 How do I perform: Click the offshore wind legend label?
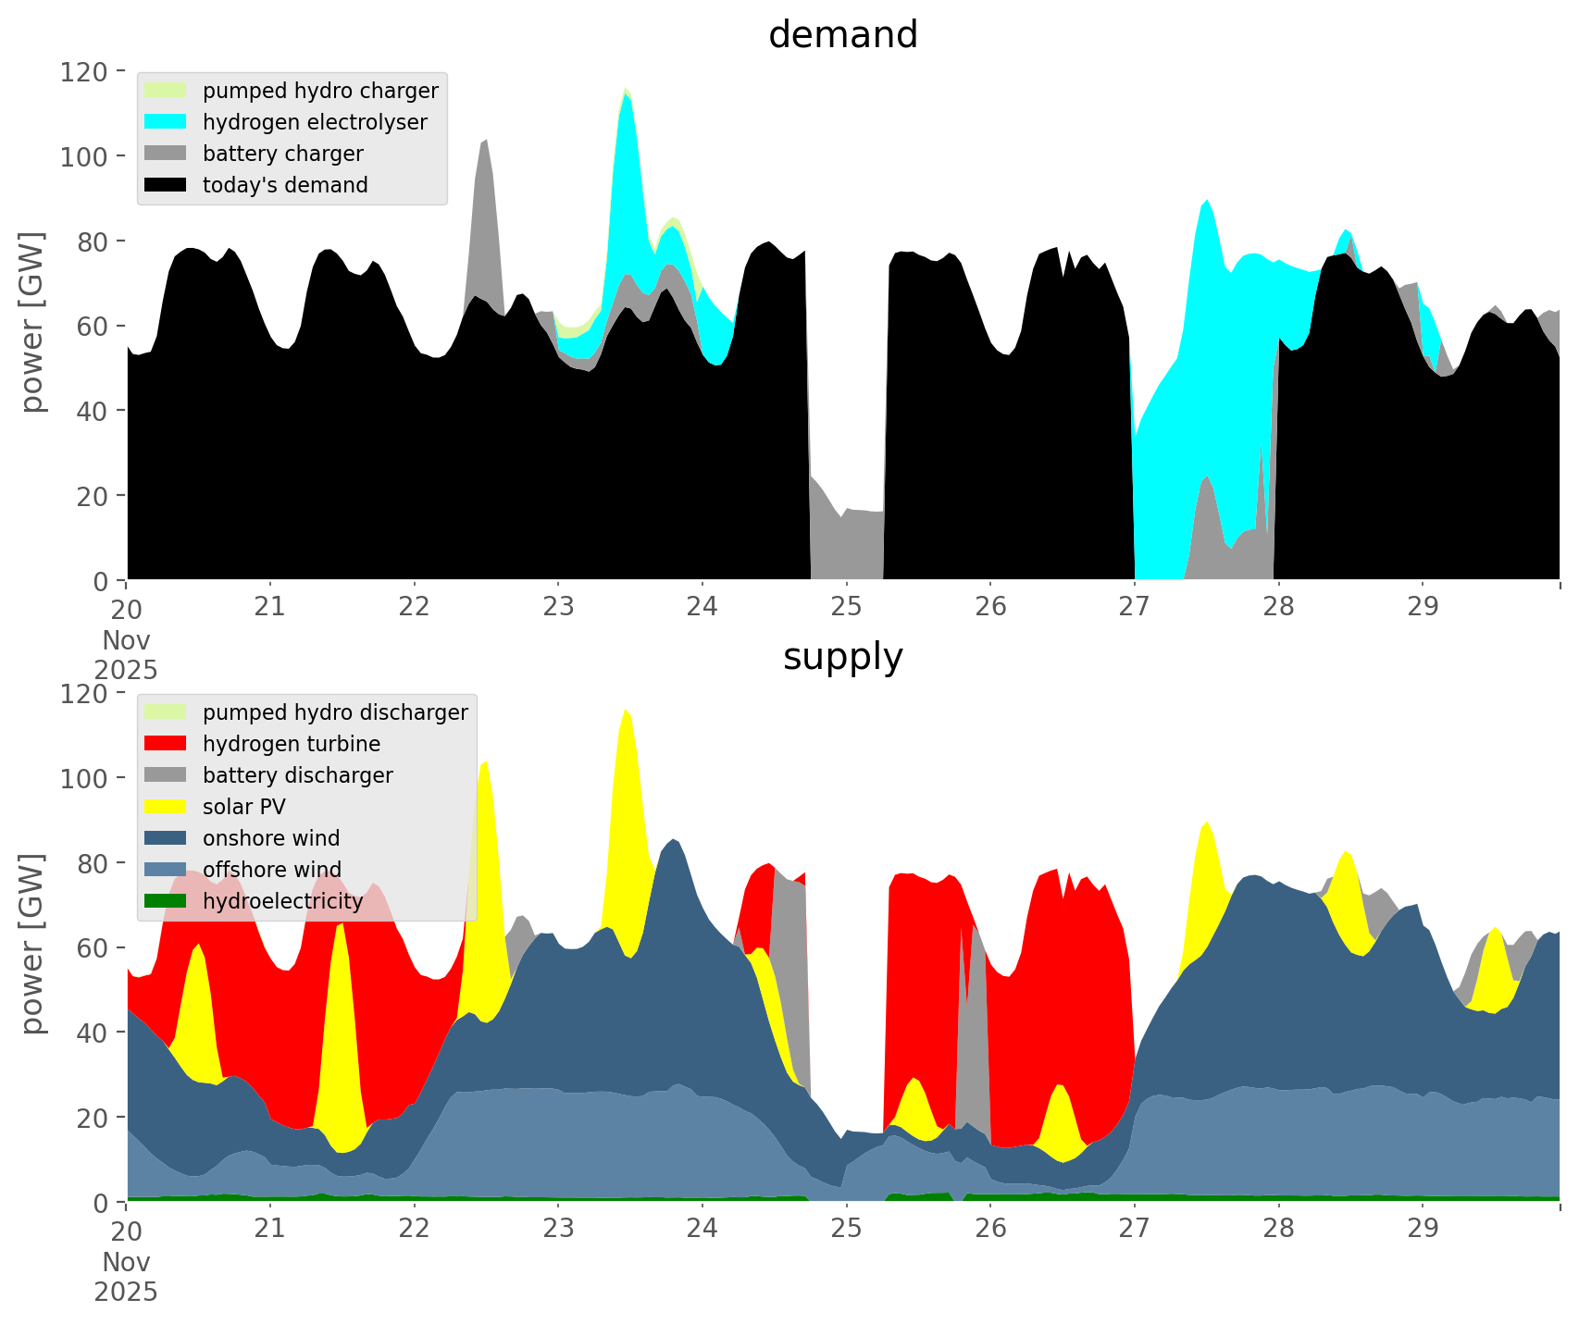(272, 870)
